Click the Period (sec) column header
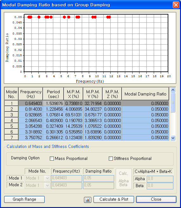181x208 pixels. pos(53,94)
